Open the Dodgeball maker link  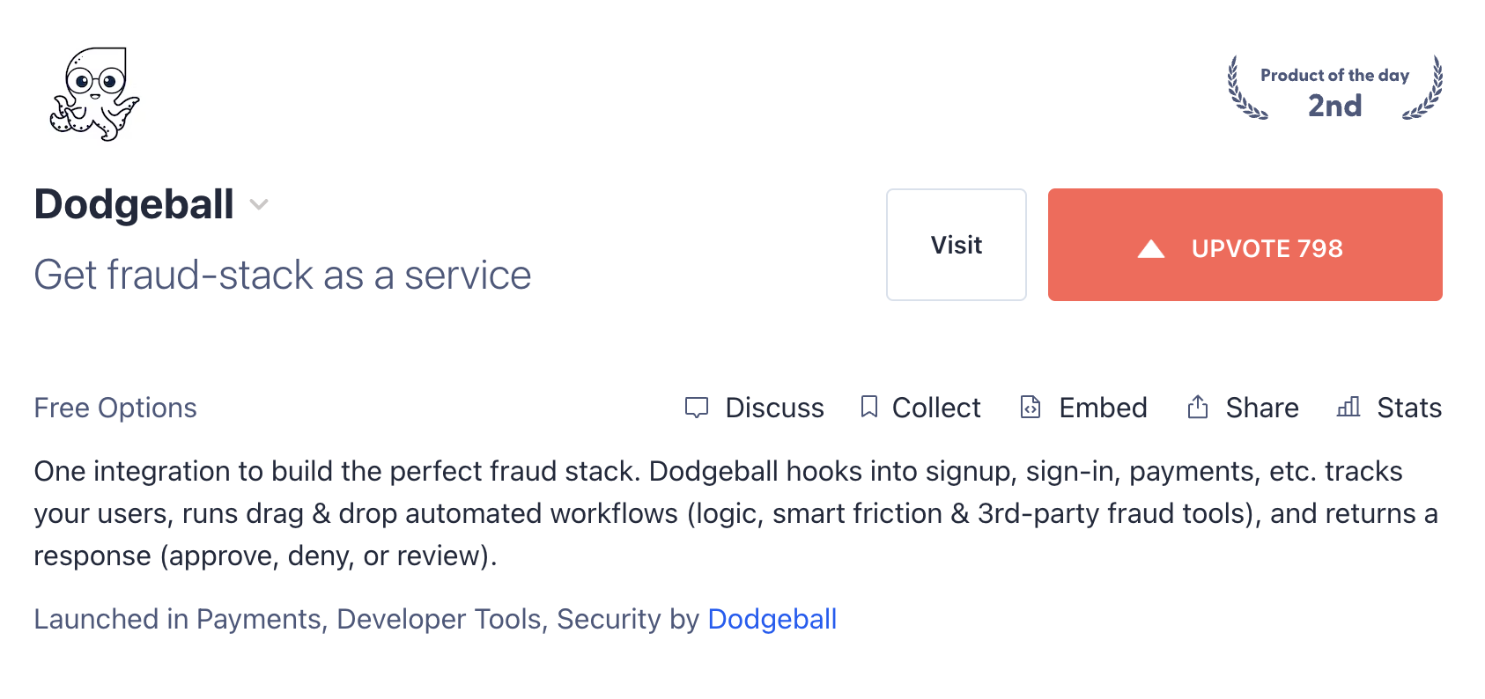tap(772, 619)
